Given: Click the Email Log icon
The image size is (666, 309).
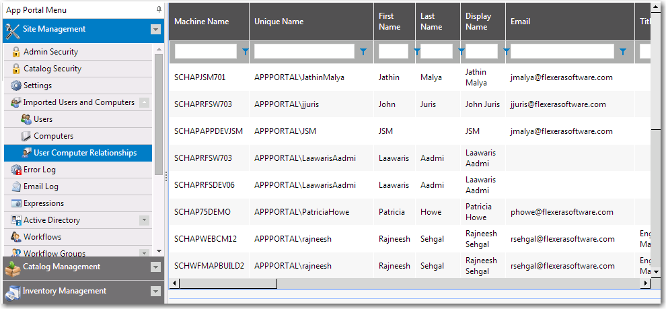Looking at the screenshot, I should coord(16,186).
